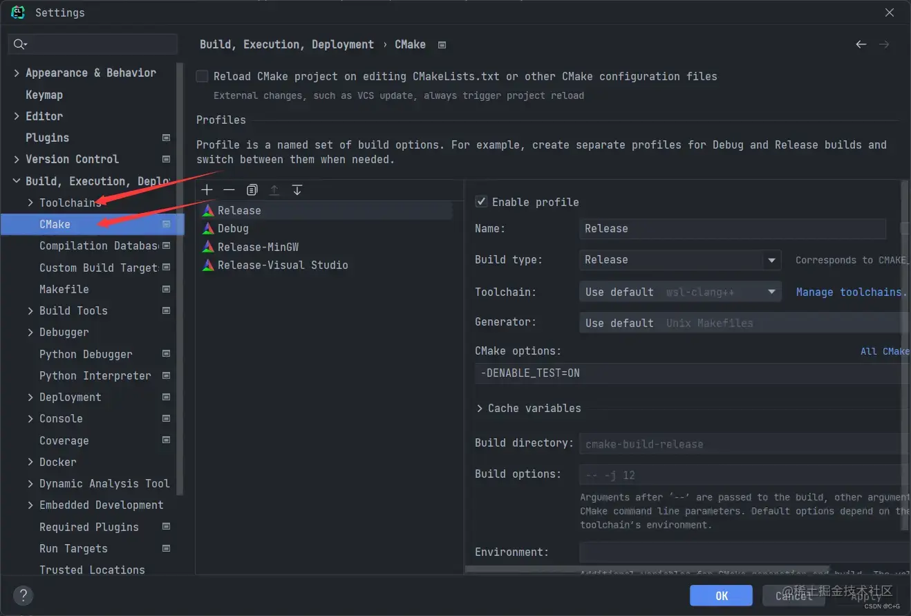
Task: Click the project marker icon beside Version Control
Action: click(166, 159)
